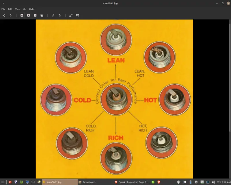Go to the previous image
This screenshot has height=185, width=231.
[x=4, y=15]
